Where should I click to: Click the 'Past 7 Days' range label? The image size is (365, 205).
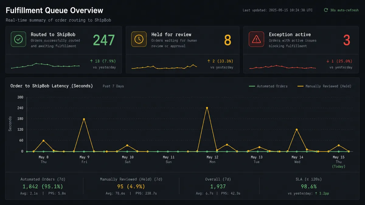coord(113,86)
